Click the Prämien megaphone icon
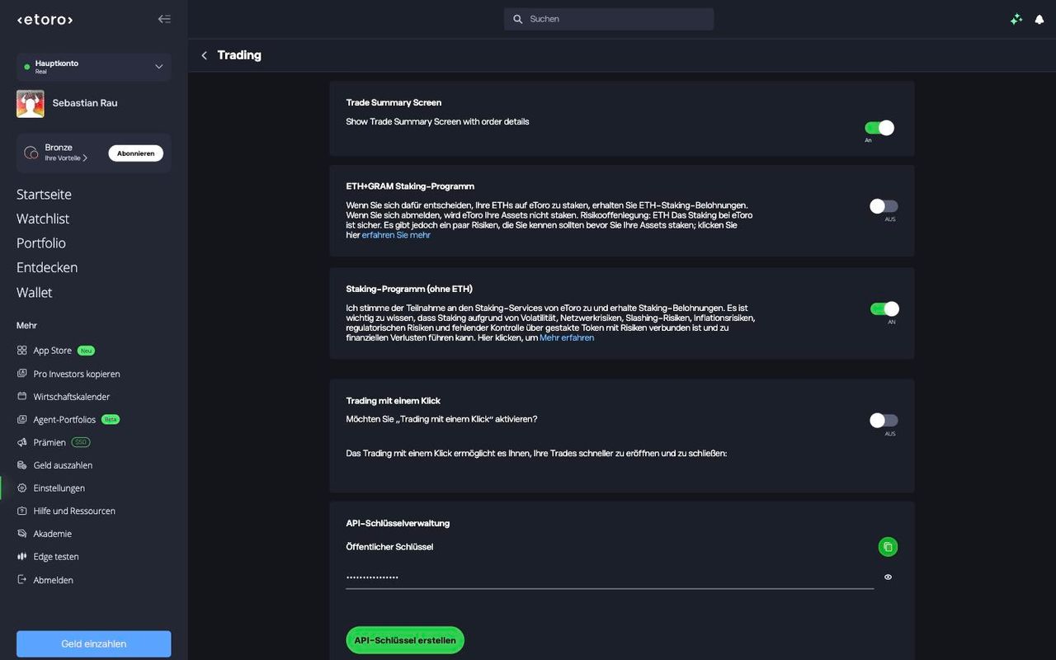The width and height of the screenshot is (1056, 660). (x=22, y=442)
